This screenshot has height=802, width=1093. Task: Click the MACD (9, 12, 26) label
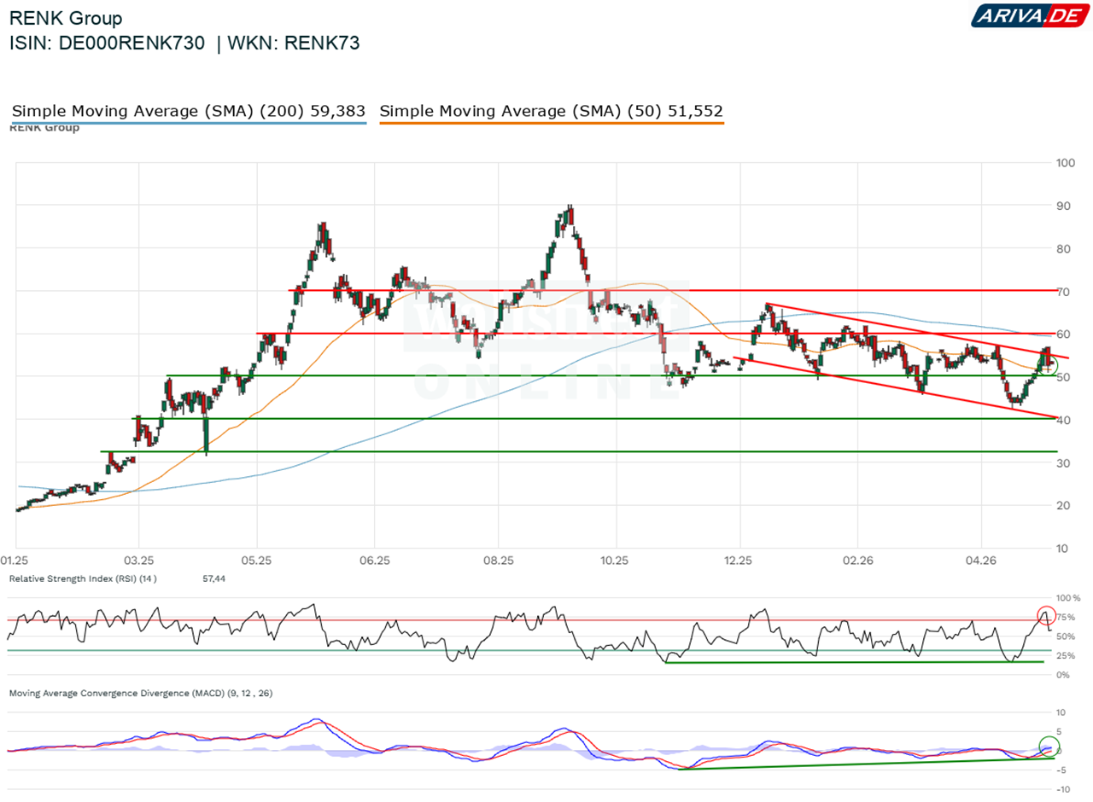141,693
